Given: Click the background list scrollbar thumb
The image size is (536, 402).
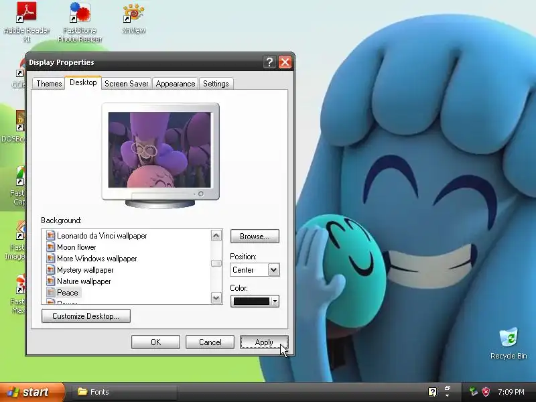Looking at the screenshot, I should [x=216, y=263].
